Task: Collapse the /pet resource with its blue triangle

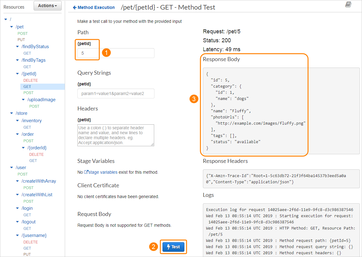Action: [12, 27]
